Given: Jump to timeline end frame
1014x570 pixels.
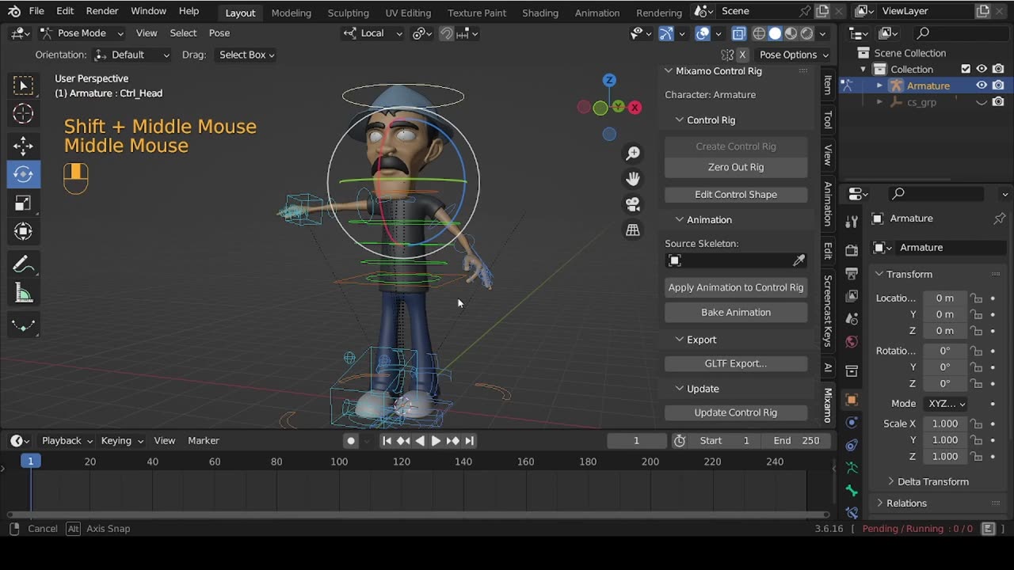Looking at the screenshot, I should click(469, 441).
